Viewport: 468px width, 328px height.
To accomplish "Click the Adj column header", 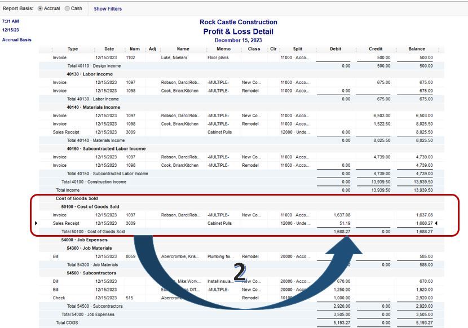I will (x=152, y=49).
